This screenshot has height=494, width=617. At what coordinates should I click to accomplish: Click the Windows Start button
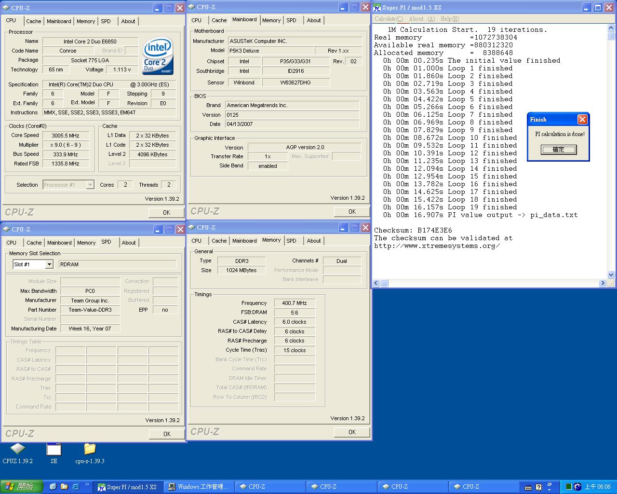[x=22, y=487]
